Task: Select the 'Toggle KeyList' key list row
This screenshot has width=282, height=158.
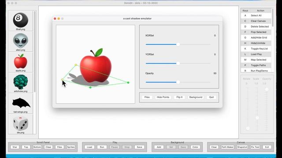Action: [256, 49]
